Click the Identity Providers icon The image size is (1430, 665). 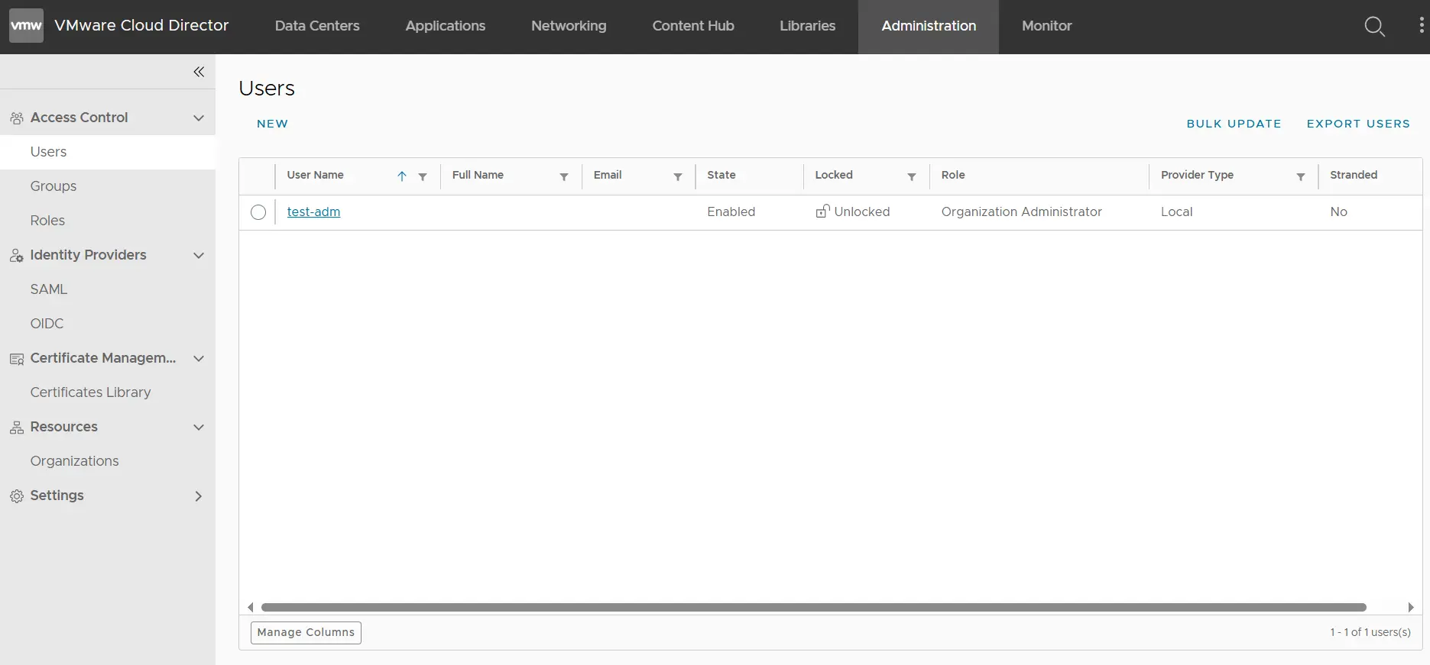[x=17, y=256]
